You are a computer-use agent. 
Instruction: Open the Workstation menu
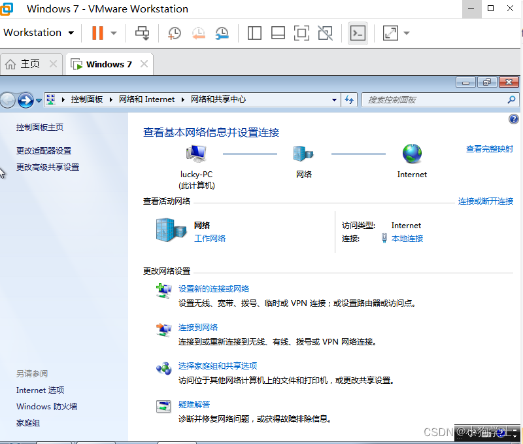(39, 33)
